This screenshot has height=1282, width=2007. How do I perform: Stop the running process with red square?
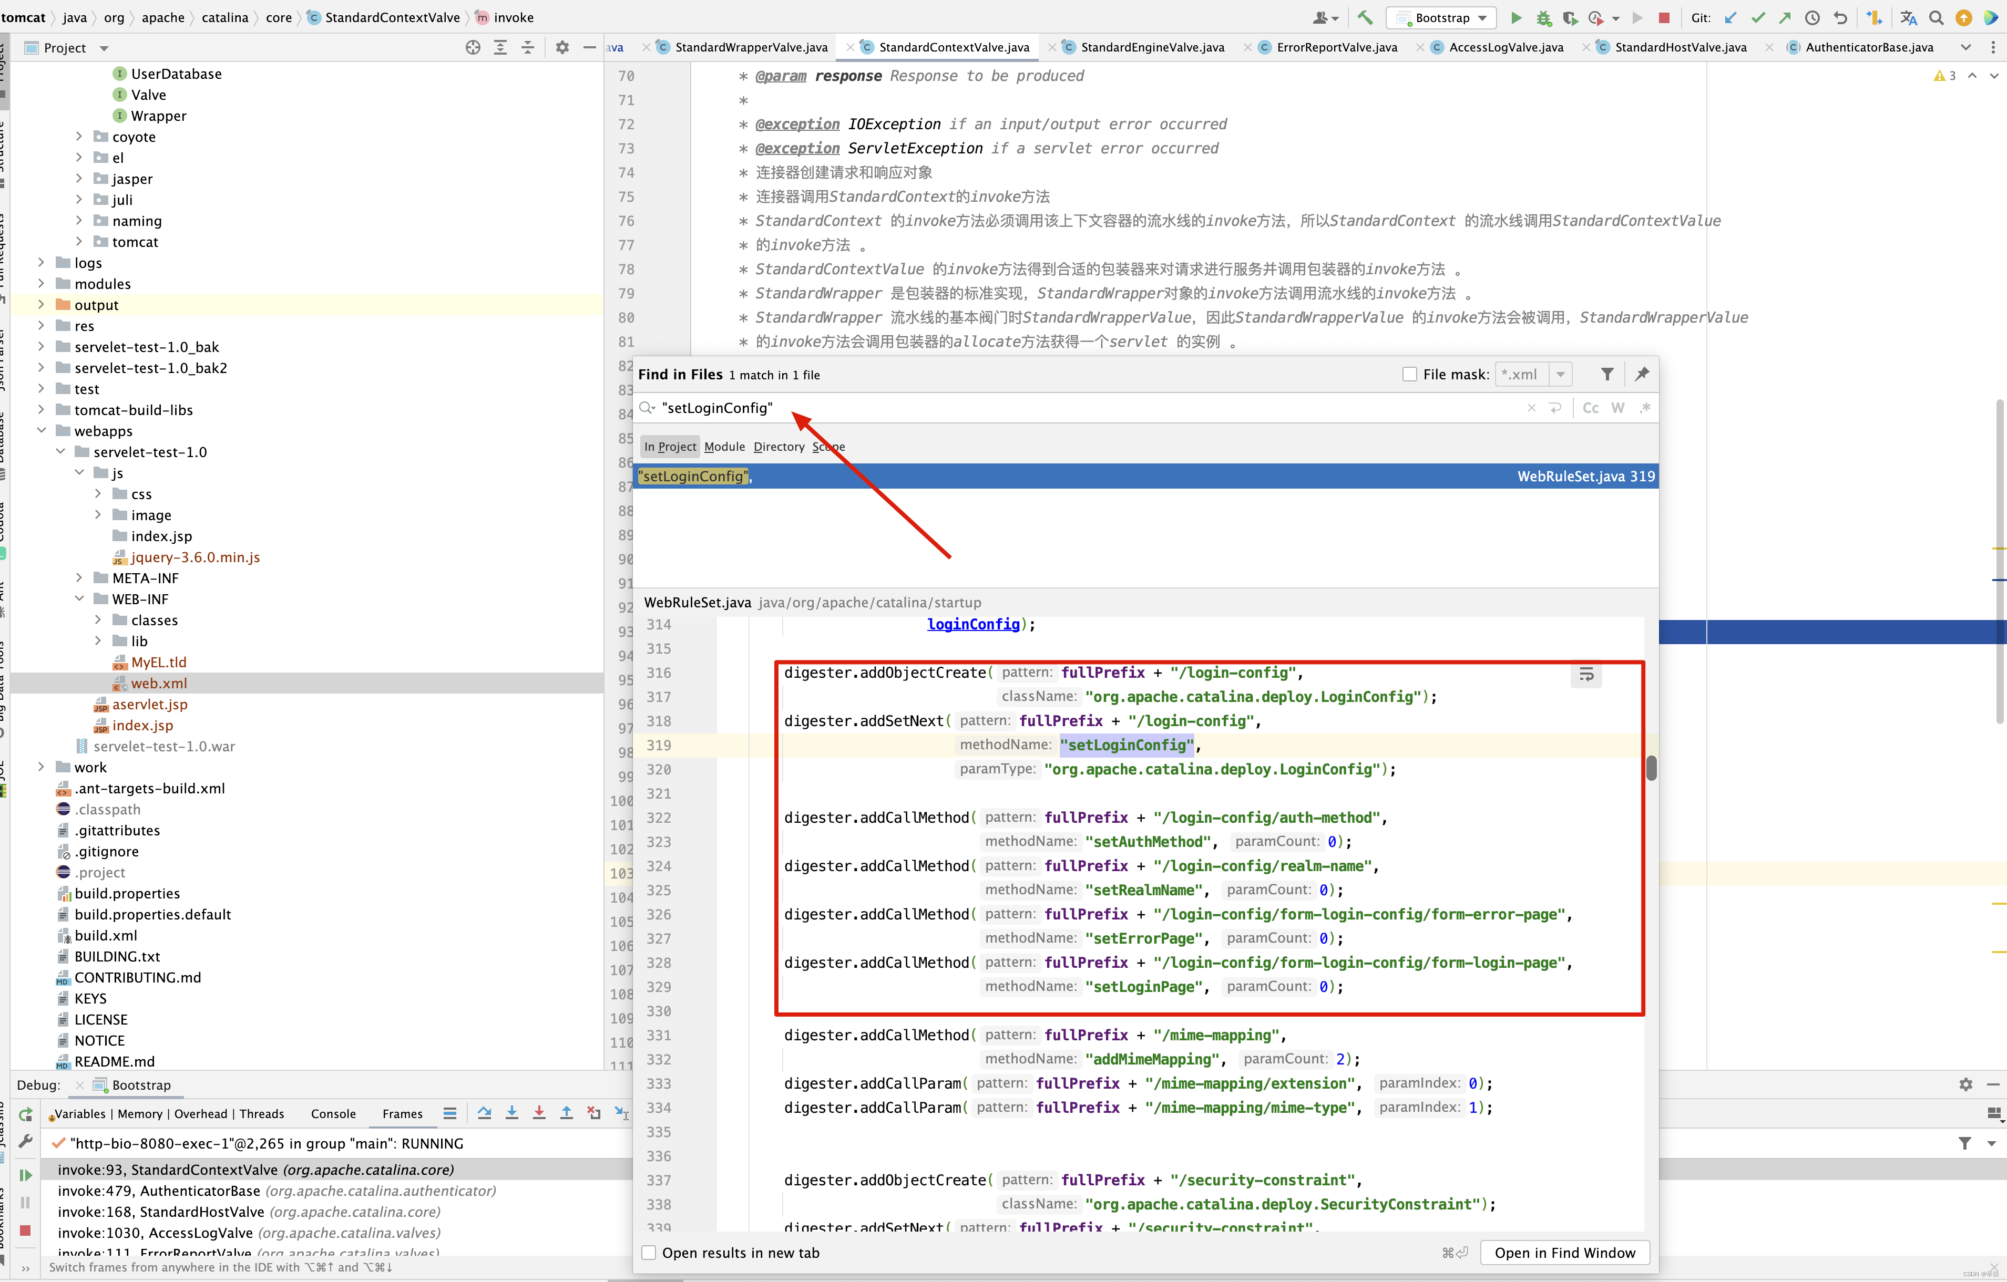1664,17
